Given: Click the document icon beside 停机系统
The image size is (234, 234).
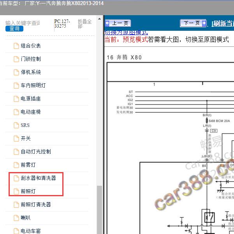Looking at the screenshot, I should tap(16, 72).
